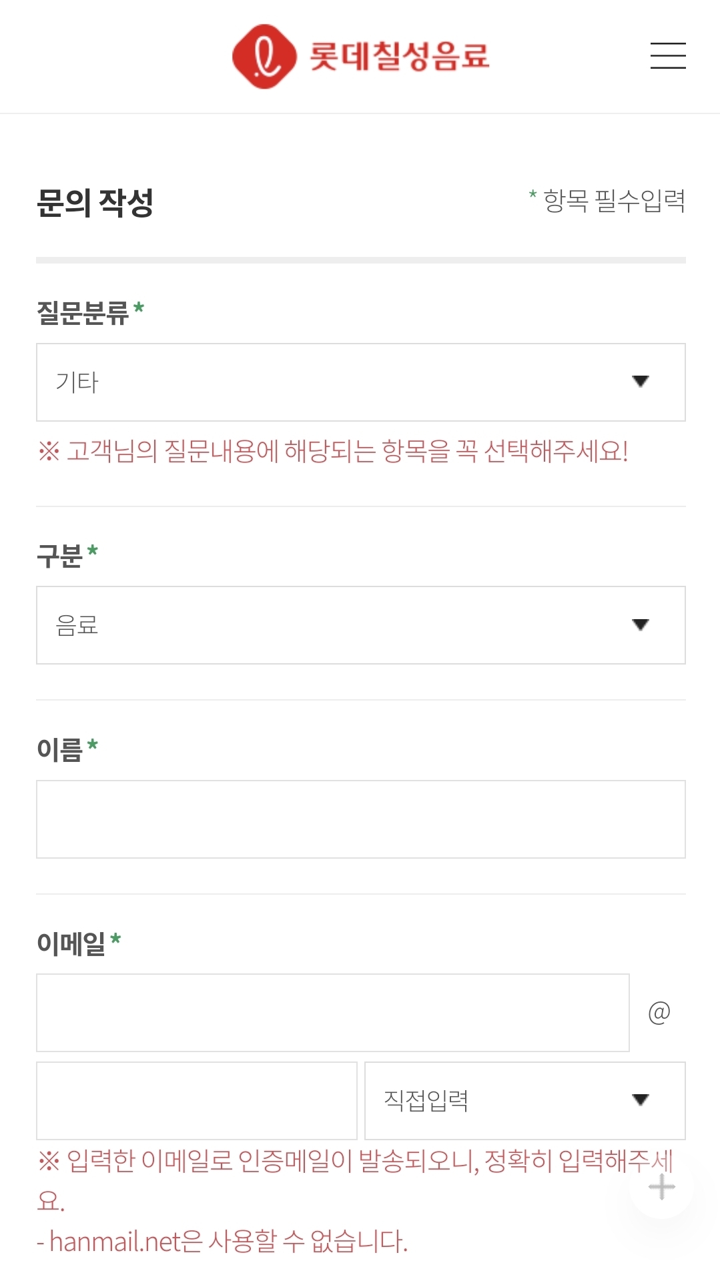Click the hanmail.net restriction notice
The width and height of the screenshot is (720, 1281).
click(x=222, y=1242)
